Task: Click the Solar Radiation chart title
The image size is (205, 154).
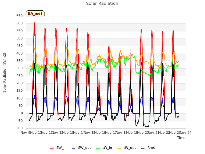Action: coord(102,4)
